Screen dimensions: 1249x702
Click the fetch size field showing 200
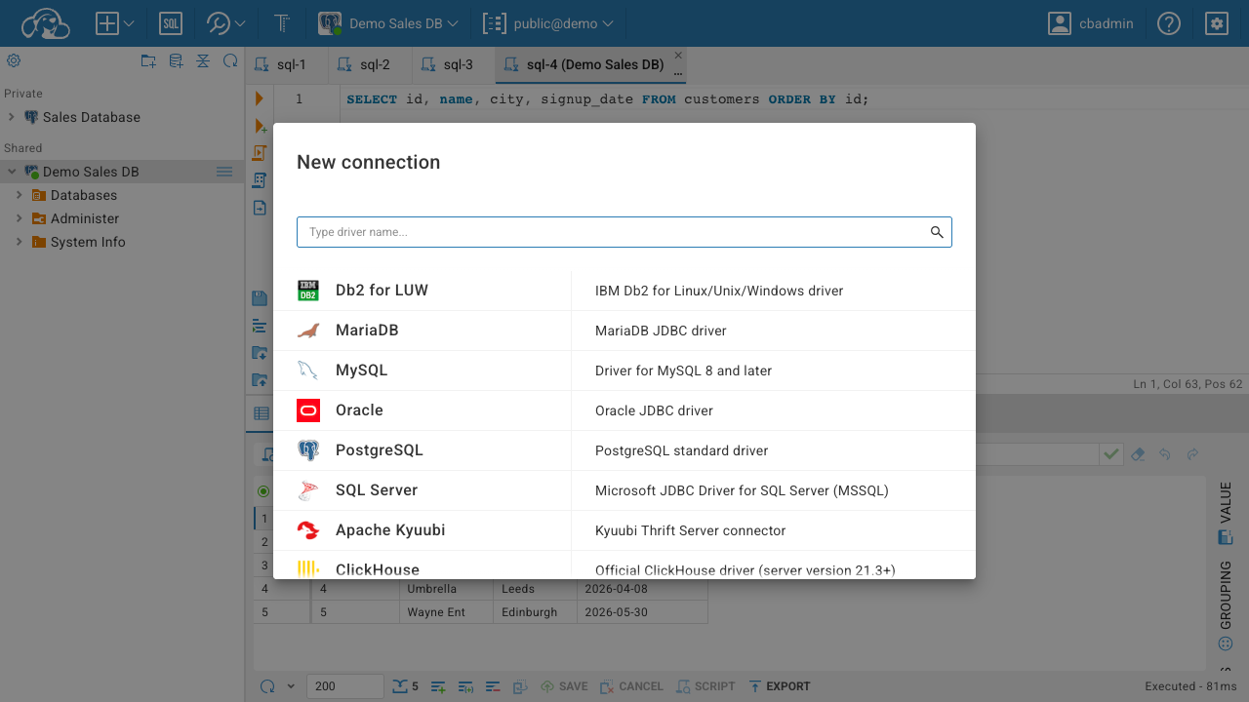coord(345,686)
